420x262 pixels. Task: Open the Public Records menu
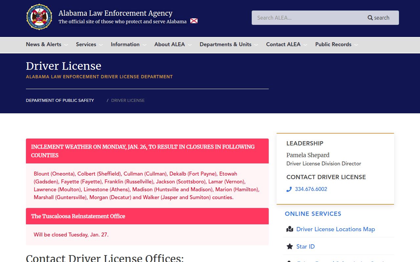pyautogui.click(x=333, y=45)
